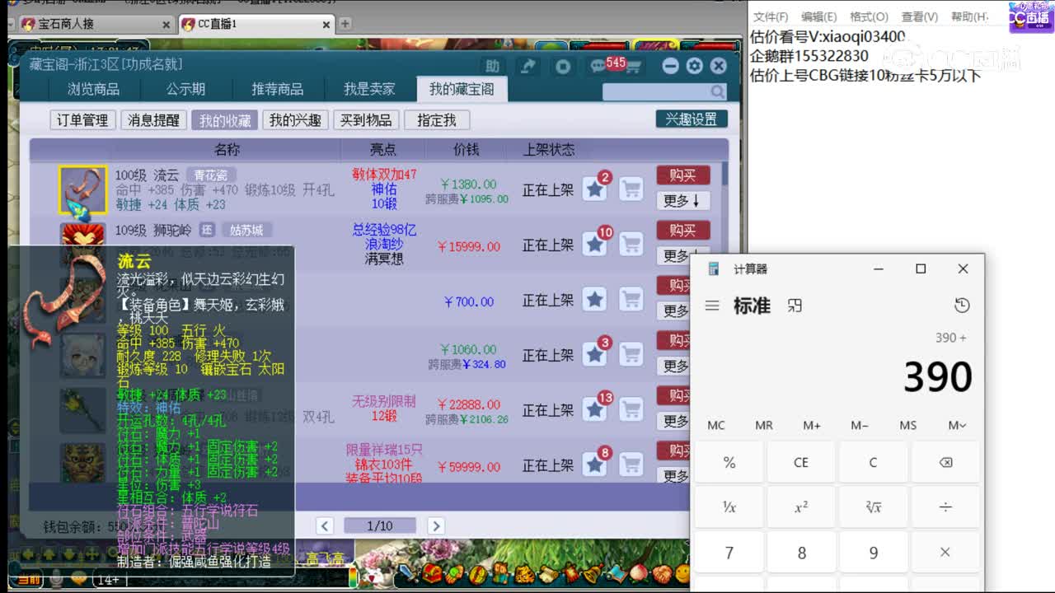Click the search magnifier in 藏宝阁
The width and height of the screenshot is (1055, 593).
point(718,91)
